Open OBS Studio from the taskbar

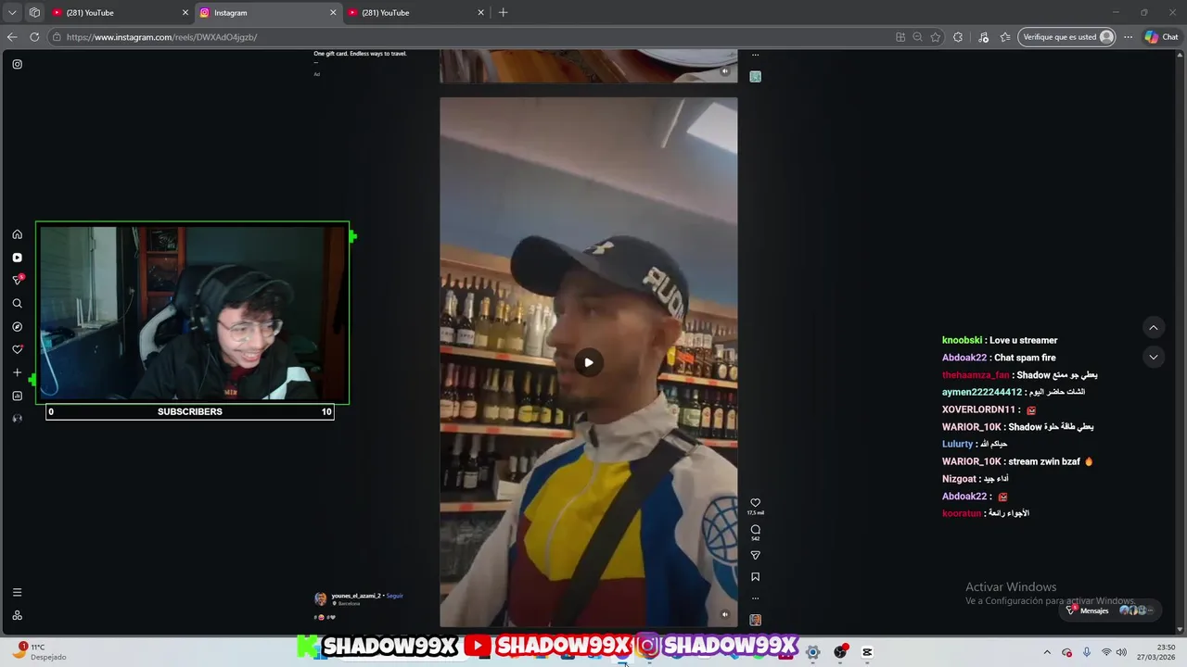click(x=840, y=652)
